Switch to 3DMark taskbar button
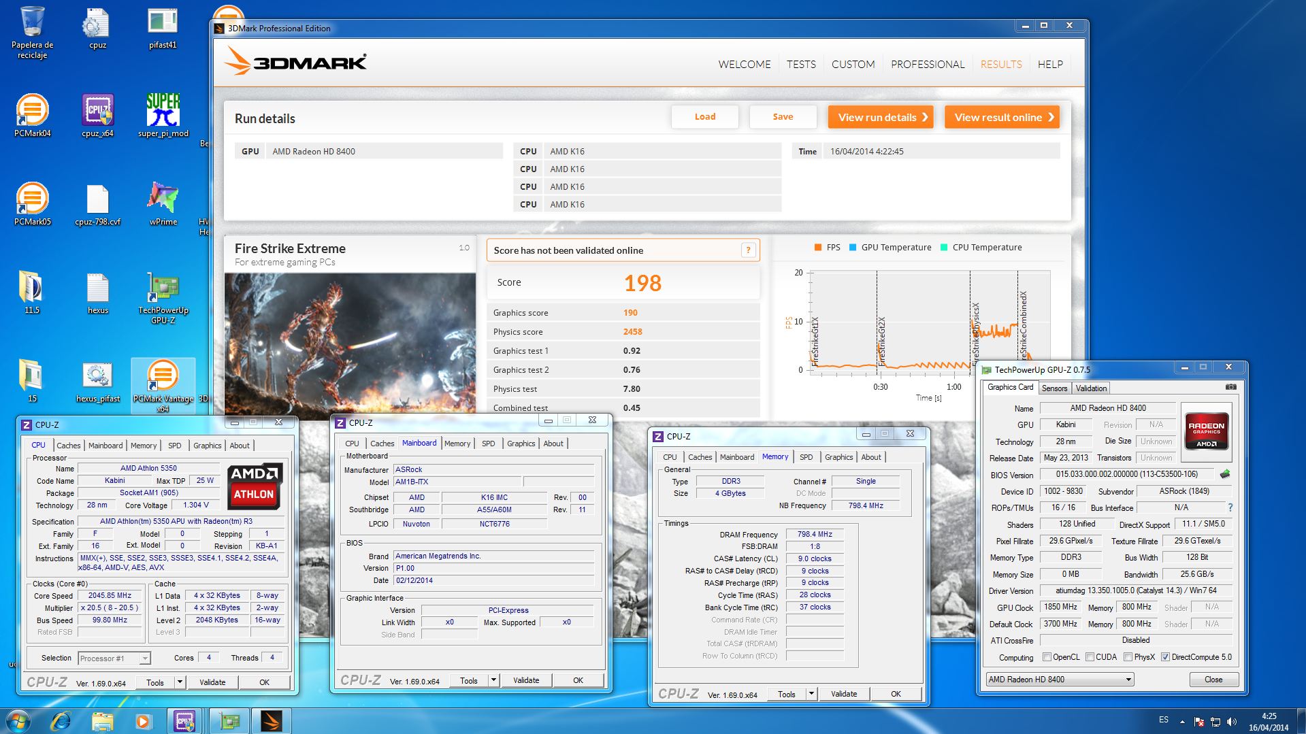This screenshot has height=734, width=1306. (271, 721)
